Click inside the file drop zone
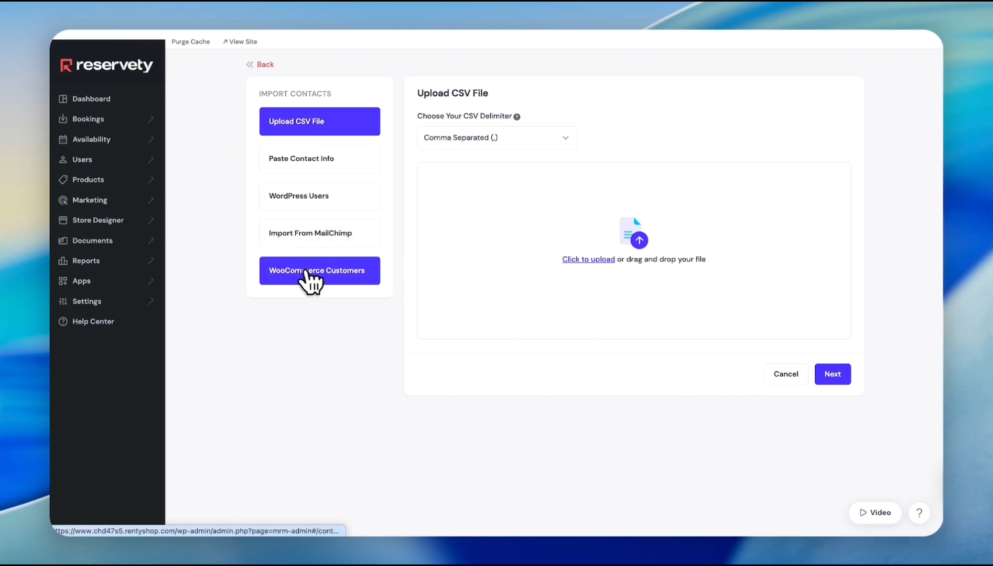 634,251
